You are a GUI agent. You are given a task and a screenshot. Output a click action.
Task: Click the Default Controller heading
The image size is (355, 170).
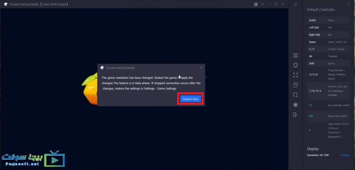321,10
